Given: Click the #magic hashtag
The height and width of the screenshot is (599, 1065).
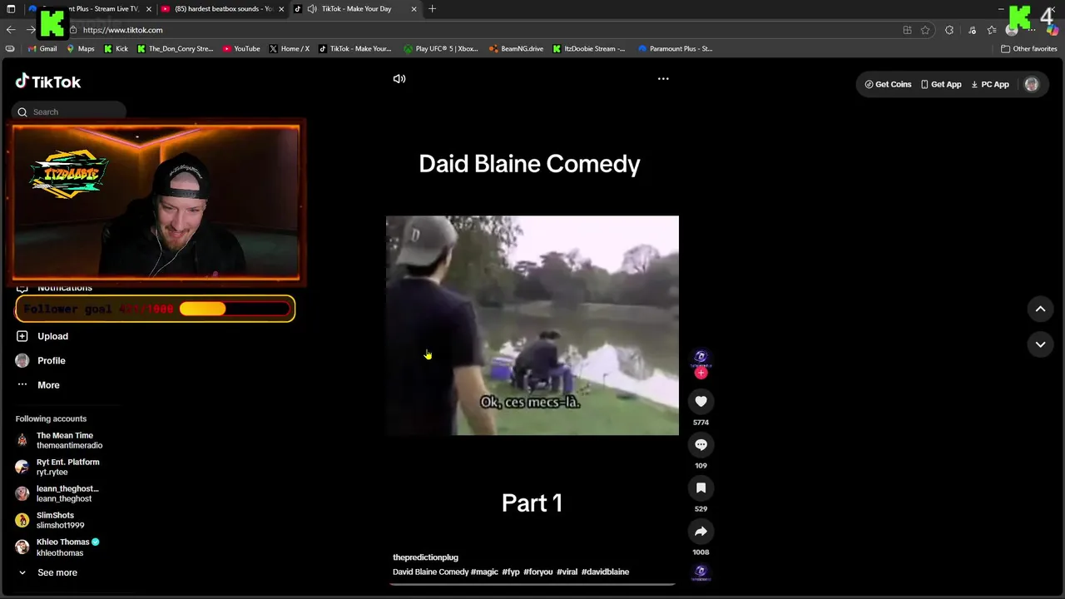Looking at the screenshot, I should [x=484, y=572].
